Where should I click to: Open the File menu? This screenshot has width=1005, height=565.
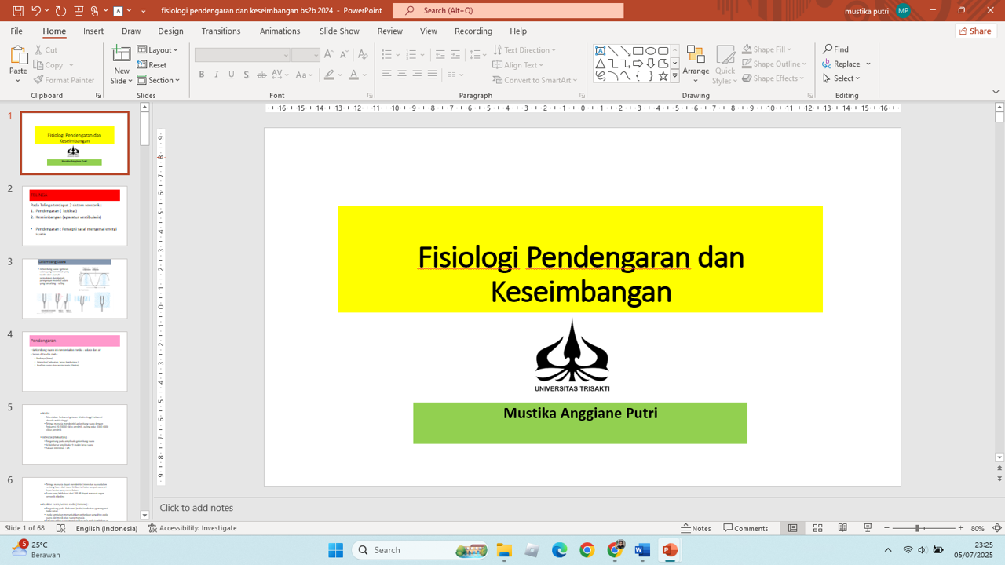[16, 31]
